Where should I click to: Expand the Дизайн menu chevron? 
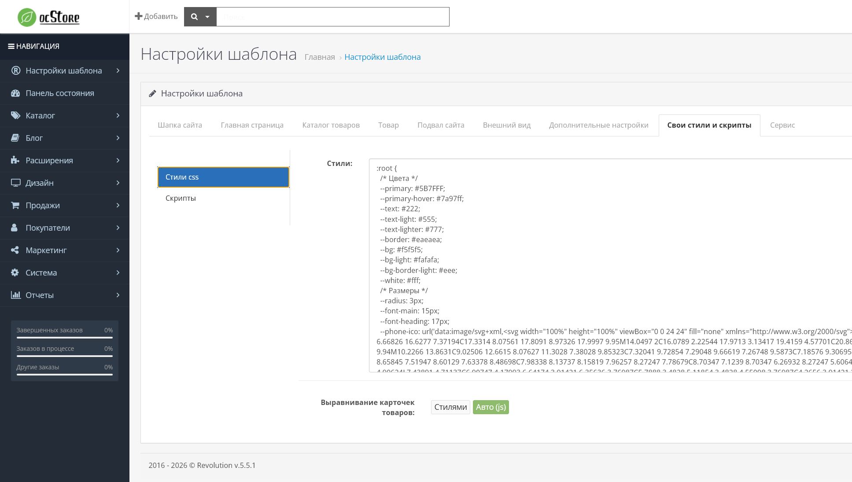118,183
